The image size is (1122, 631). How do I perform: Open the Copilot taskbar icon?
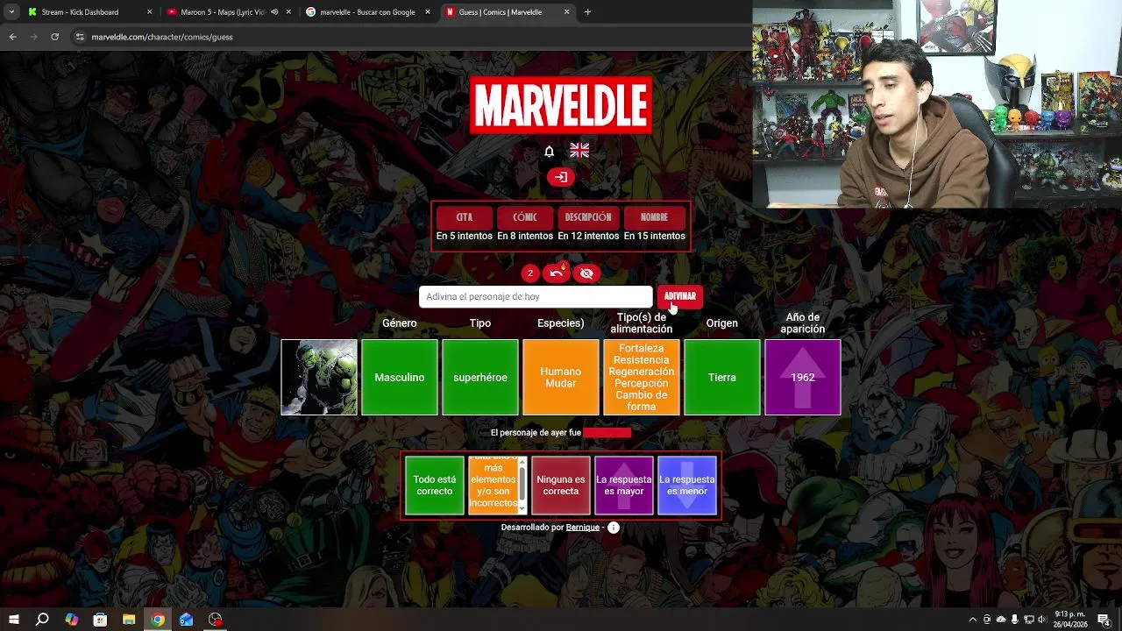point(71,620)
